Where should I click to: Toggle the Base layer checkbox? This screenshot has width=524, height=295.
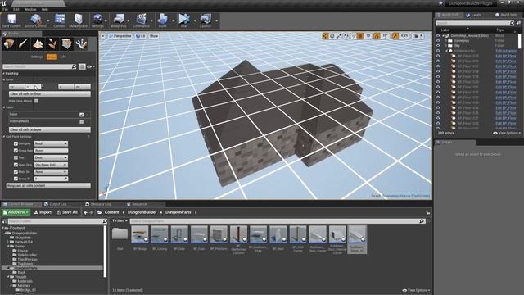[x=82, y=115]
